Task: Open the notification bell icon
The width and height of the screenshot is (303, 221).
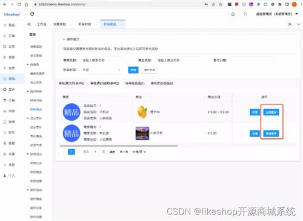Action: [x=233, y=14]
